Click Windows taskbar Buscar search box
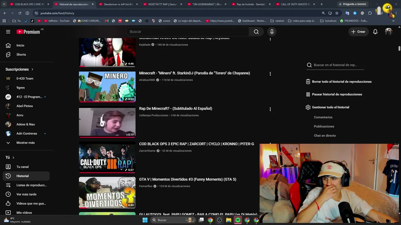The image size is (401, 225). pos(173,220)
